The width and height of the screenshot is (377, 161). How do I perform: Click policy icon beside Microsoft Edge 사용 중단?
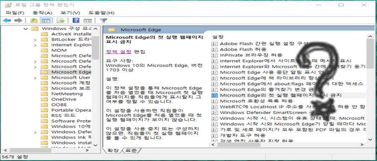coord(214,72)
